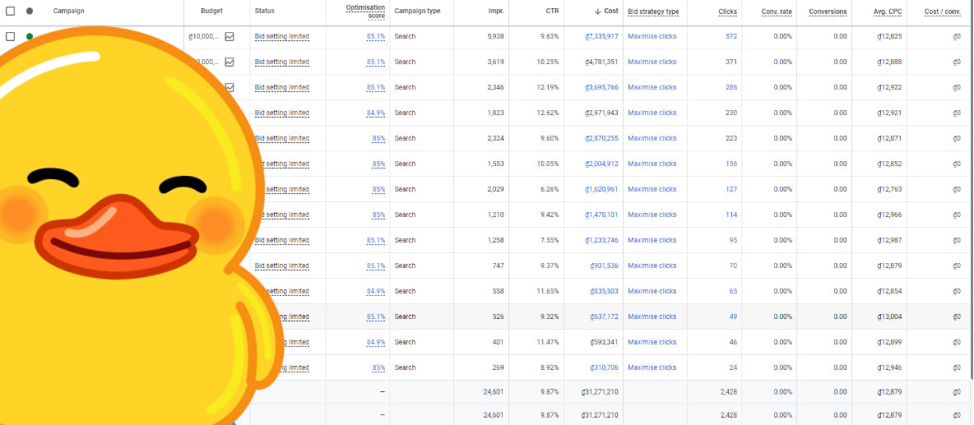
Task: Open the đ7,335,917 cost link
Action: pyautogui.click(x=601, y=37)
